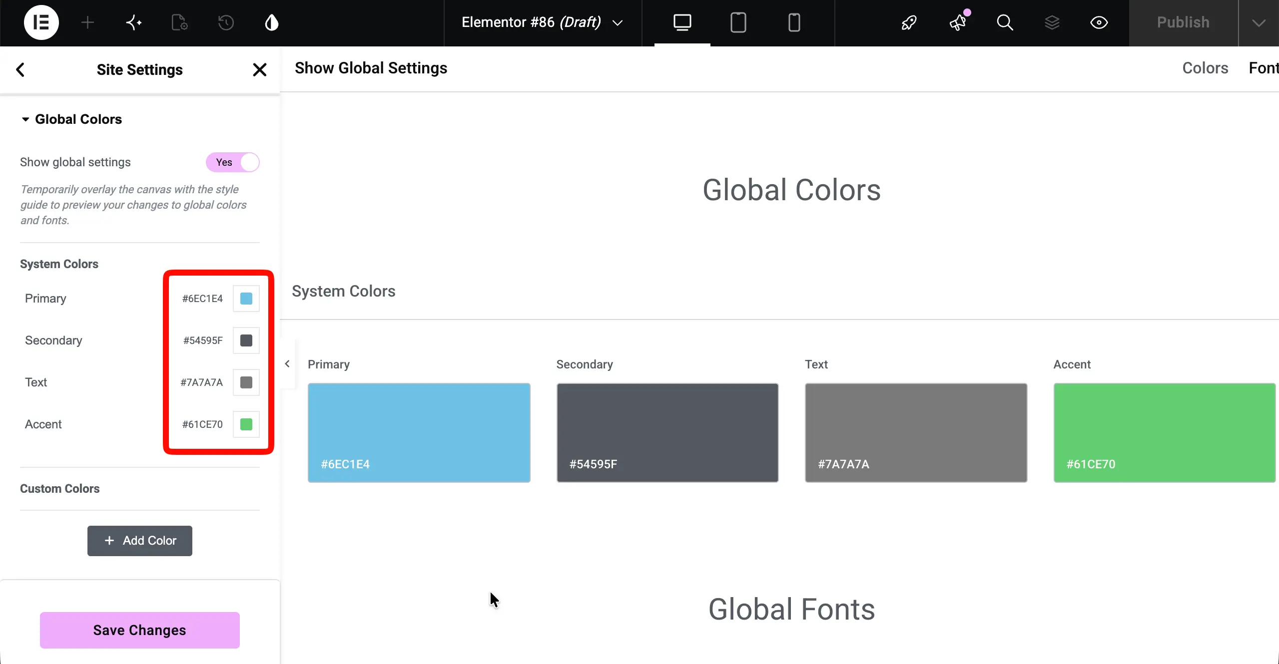
Task: Click the #61CE70 hex value in panel
Action: click(x=202, y=424)
